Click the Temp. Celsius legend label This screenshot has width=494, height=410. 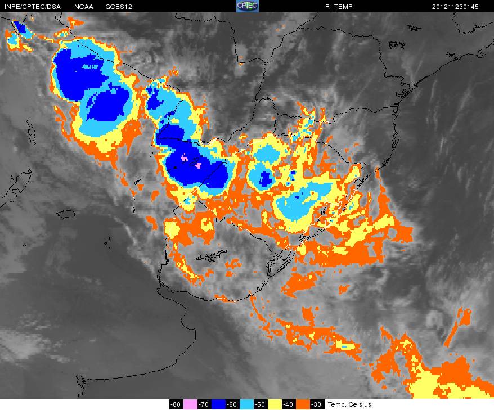tap(349, 404)
